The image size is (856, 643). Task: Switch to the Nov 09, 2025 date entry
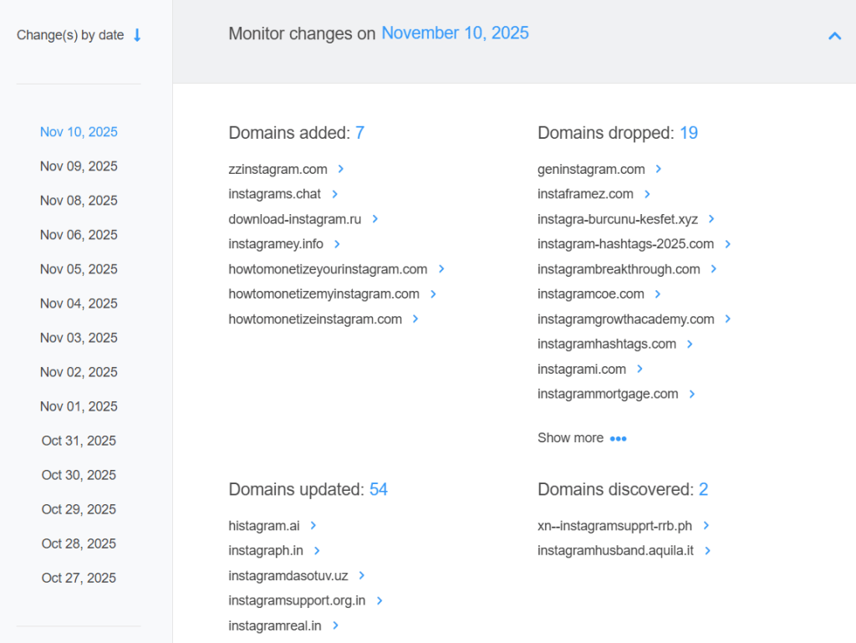point(79,166)
